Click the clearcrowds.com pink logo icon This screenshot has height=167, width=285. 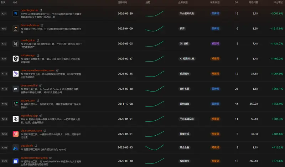[16, 134]
